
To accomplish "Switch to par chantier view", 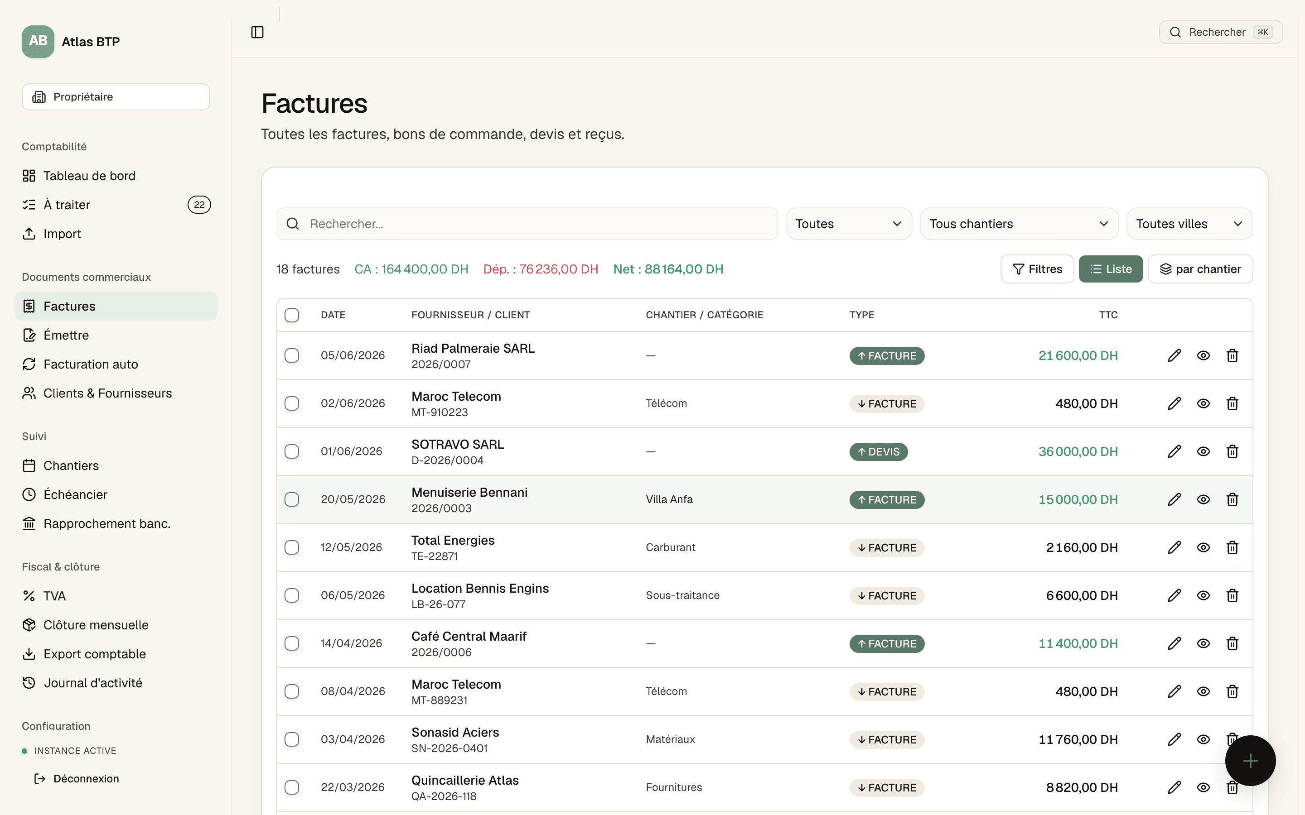I will tap(1200, 269).
